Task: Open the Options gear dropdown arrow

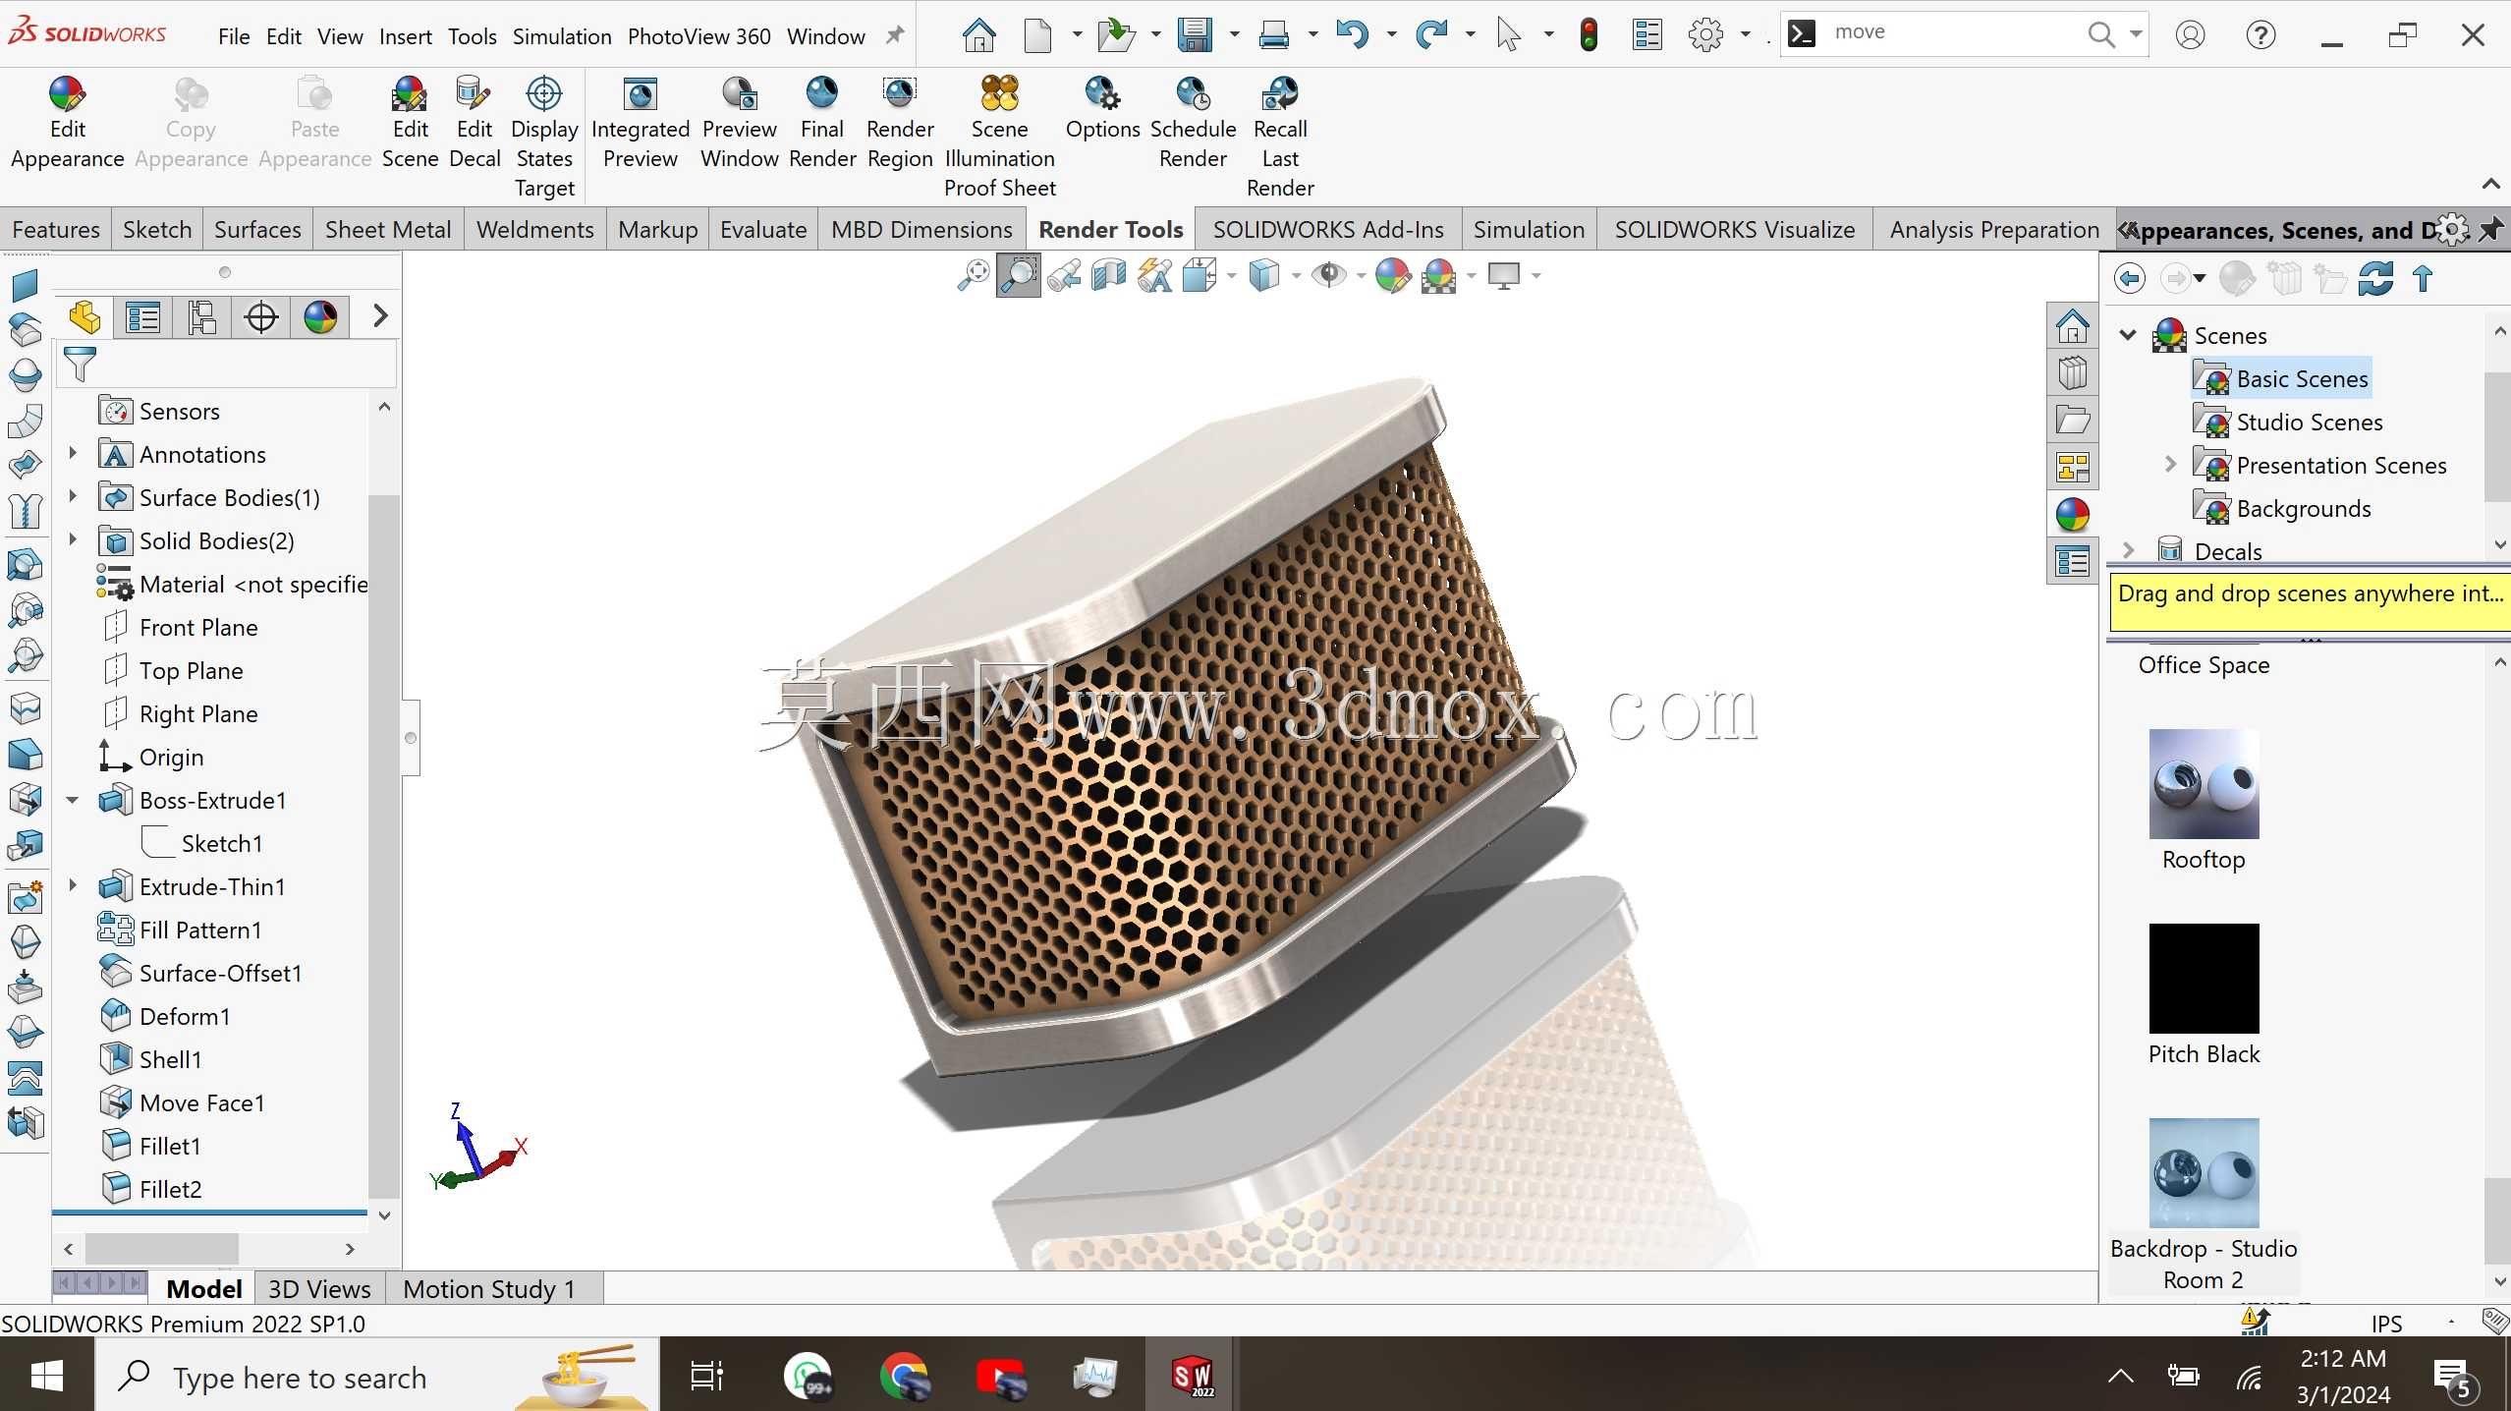Action: (1746, 35)
